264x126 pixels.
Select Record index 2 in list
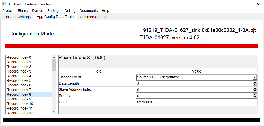(x=29, y=67)
